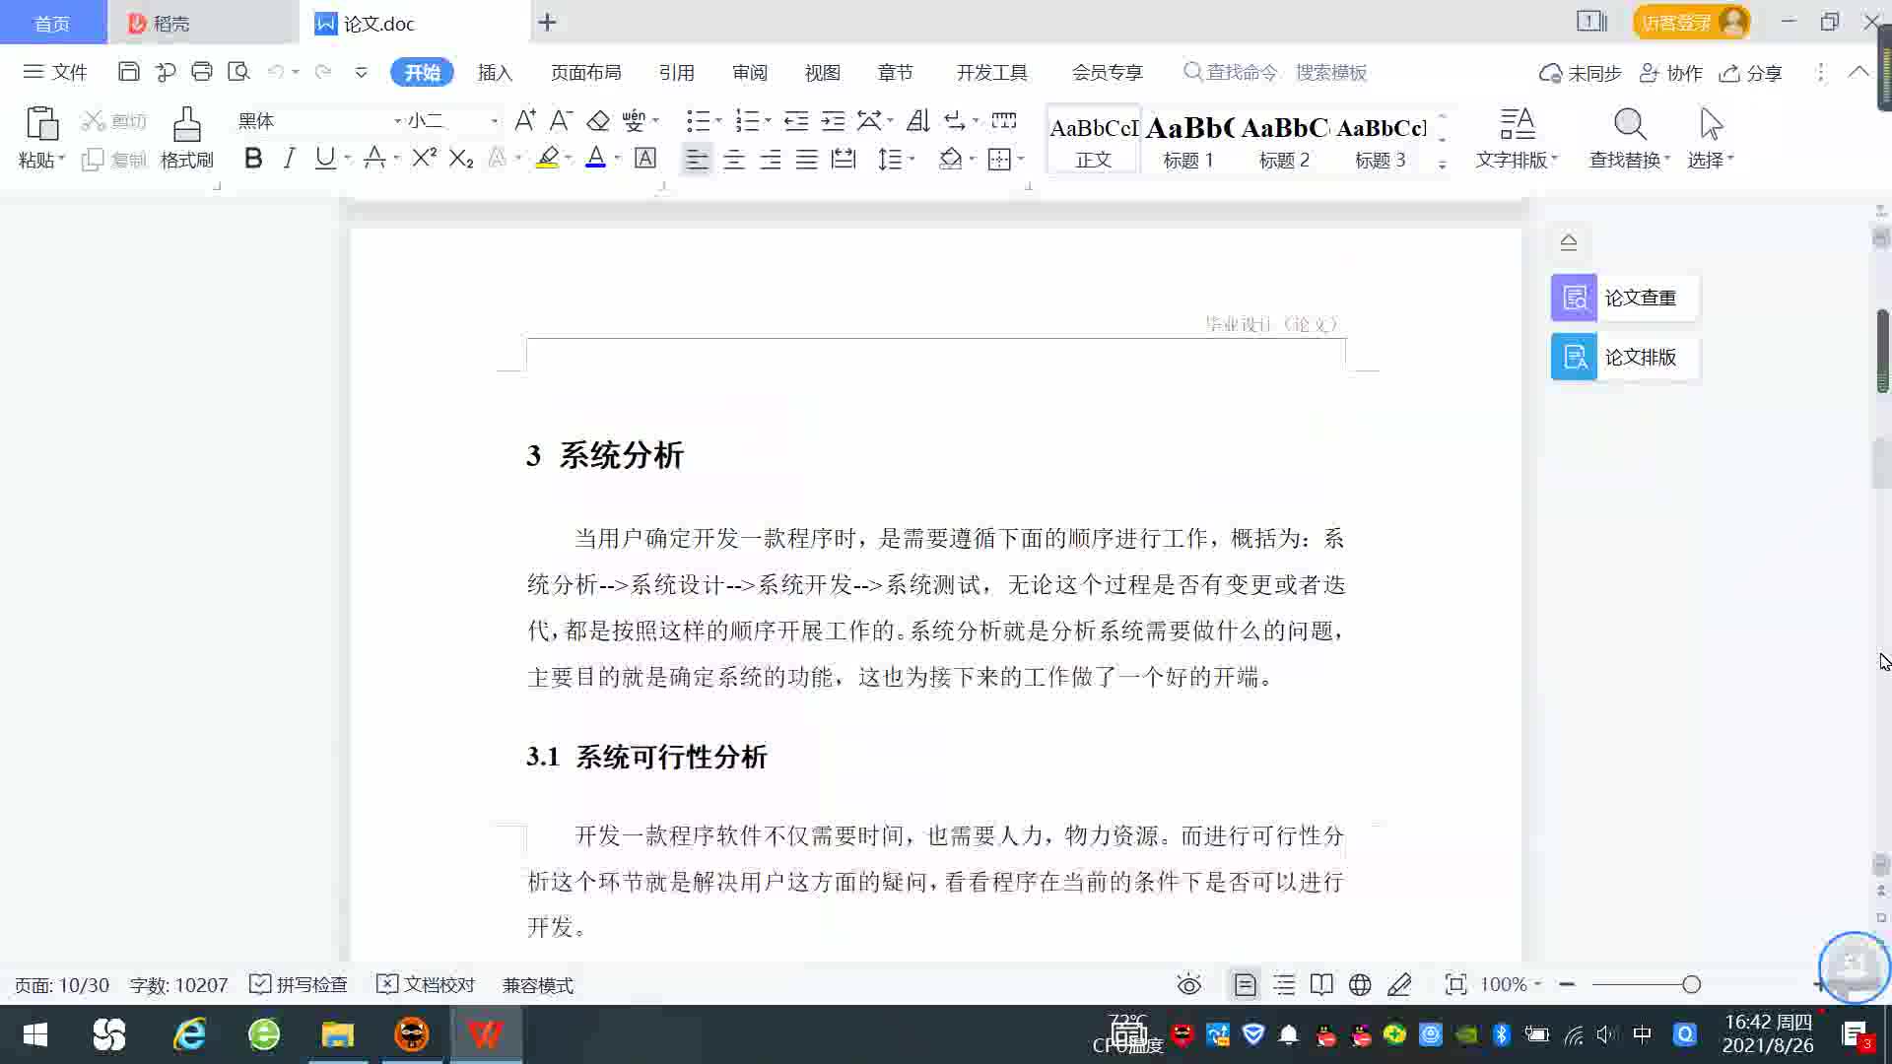Open a new document tab with plus
The height and width of the screenshot is (1064, 1892).
pos(548,22)
